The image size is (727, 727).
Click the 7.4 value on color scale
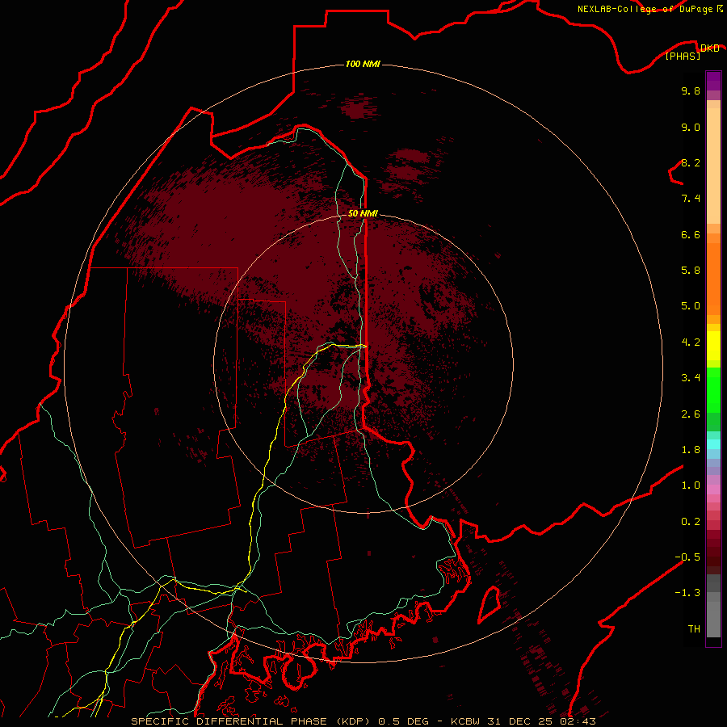691,199
